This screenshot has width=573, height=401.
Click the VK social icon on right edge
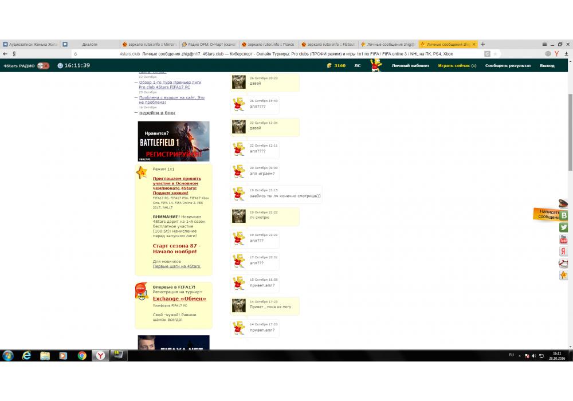click(x=564, y=215)
